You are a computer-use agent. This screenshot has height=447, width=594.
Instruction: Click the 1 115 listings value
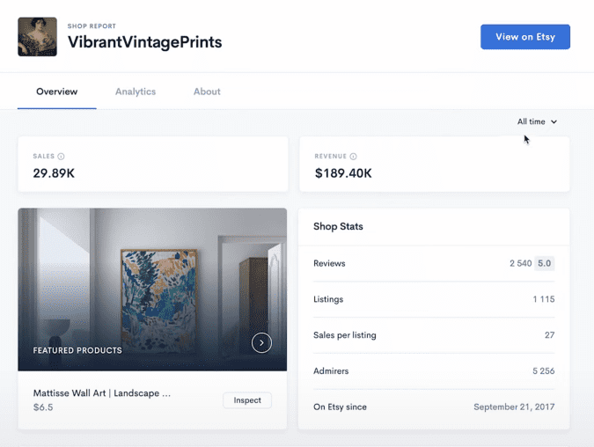[544, 299]
